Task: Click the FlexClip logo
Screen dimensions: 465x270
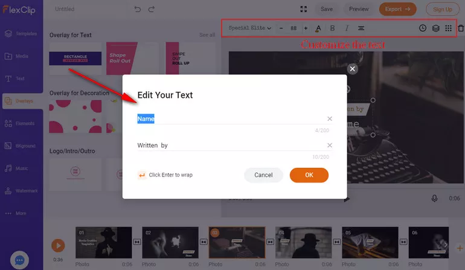Action: point(19,10)
